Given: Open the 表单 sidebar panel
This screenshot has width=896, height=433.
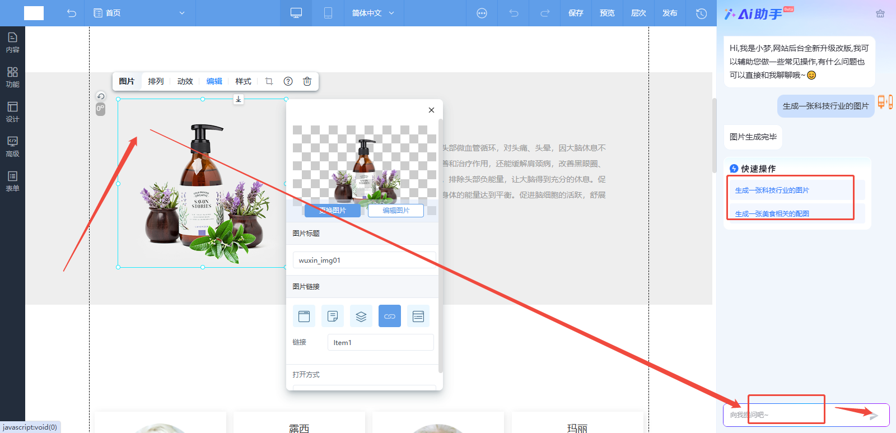Looking at the screenshot, I should (x=12, y=181).
